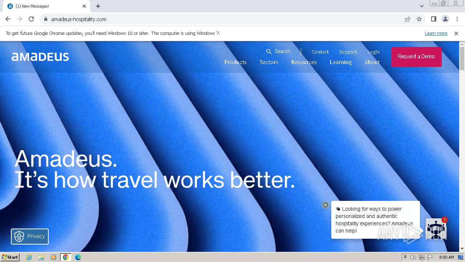Bookmark this page with the star icon
Screen dimensions: 465x262
click(x=419, y=19)
